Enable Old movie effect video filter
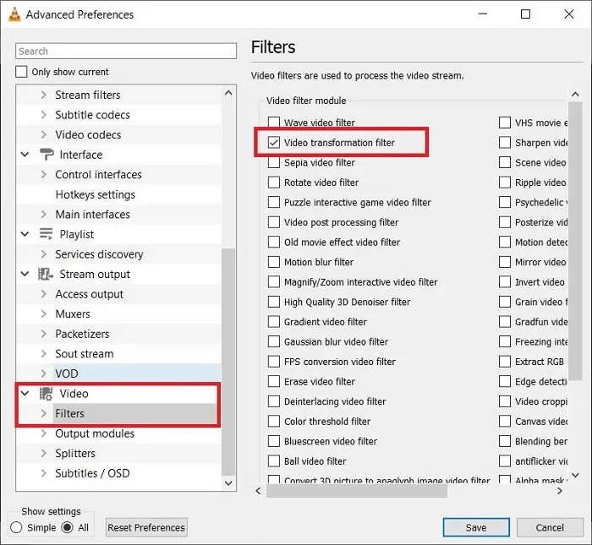The height and width of the screenshot is (545, 592). tap(274, 242)
